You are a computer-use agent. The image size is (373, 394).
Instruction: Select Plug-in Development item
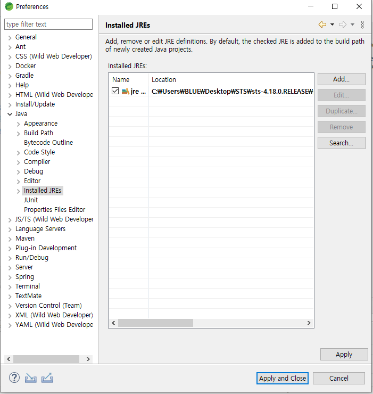(46, 248)
